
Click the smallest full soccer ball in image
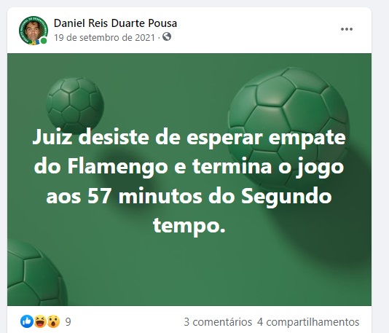(x=75, y=106)
